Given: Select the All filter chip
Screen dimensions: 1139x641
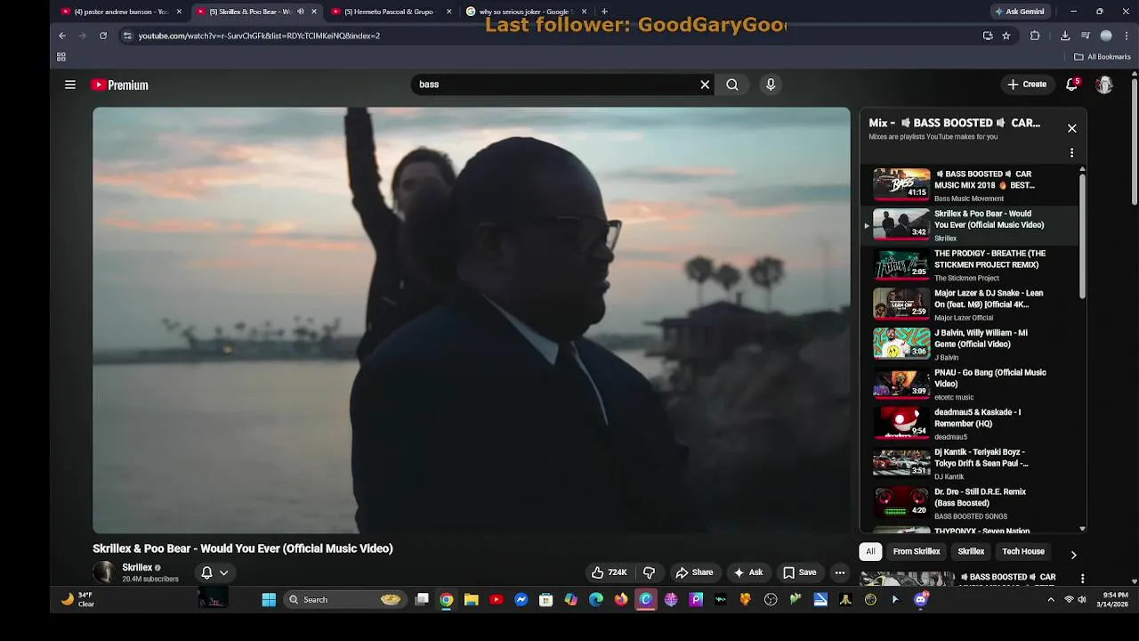Looking at the screenshot, I should (x=870, y=551).
